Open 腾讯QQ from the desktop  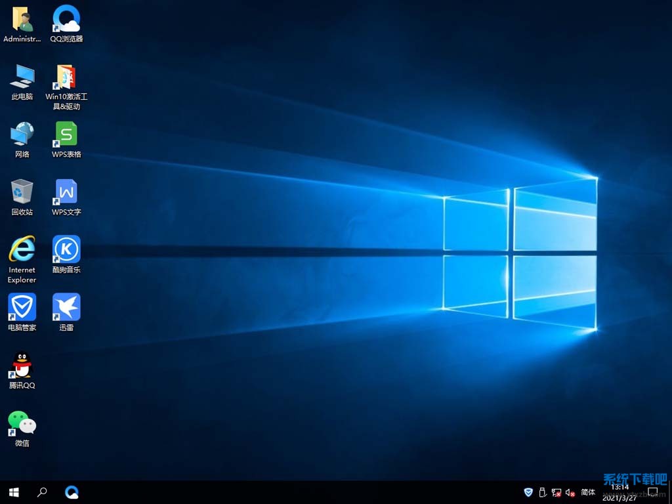click(x=22, y=366)
